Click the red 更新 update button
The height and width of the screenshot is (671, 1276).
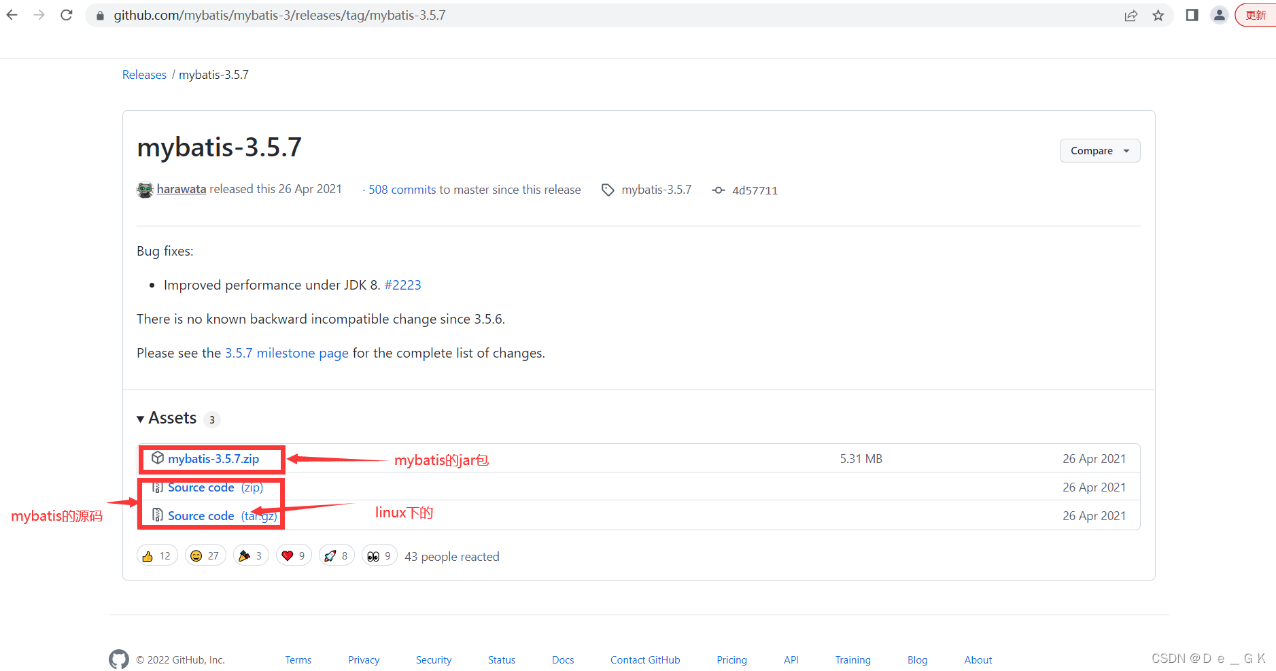[1256, 15]
